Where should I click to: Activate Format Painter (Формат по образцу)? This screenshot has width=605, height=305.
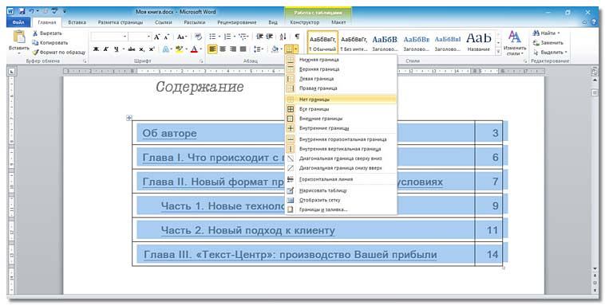[x=58, y=52]
